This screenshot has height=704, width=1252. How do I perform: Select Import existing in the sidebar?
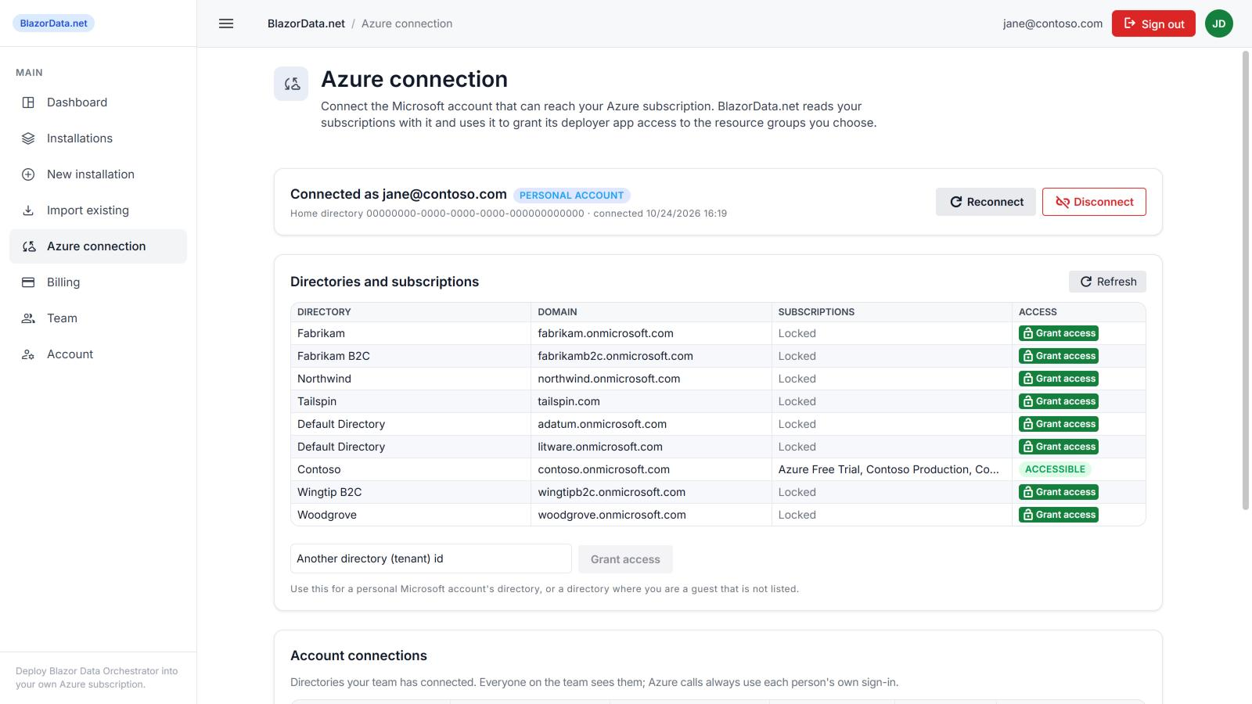[98, 210]
